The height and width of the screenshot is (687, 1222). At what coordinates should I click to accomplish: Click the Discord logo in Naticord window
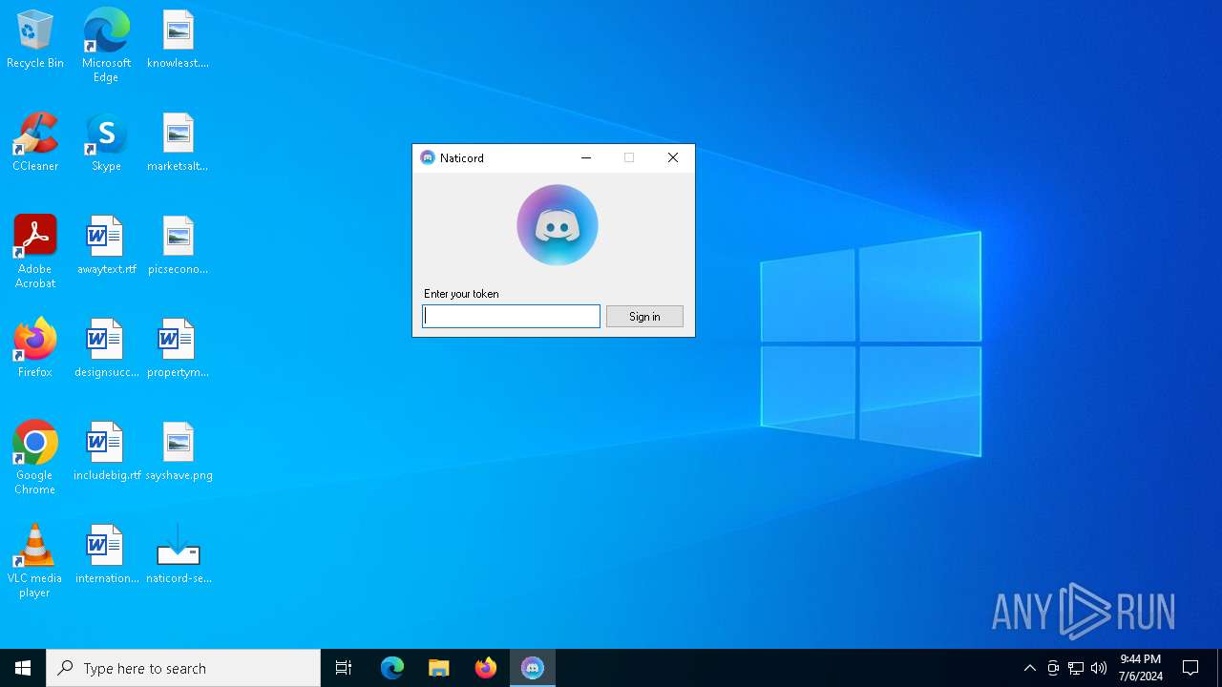[x=558, y=225]
